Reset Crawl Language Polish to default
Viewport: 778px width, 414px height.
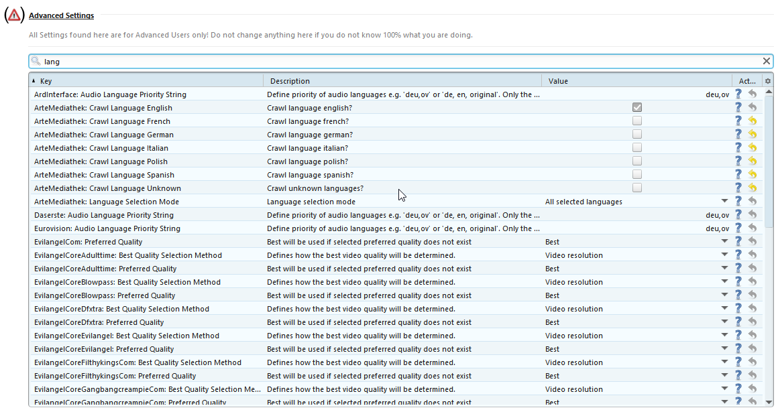(x=753, y=161)
